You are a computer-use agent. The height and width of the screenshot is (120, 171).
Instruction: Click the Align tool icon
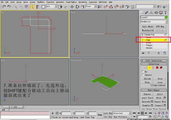pyautogui.click(x=165, y=7)
